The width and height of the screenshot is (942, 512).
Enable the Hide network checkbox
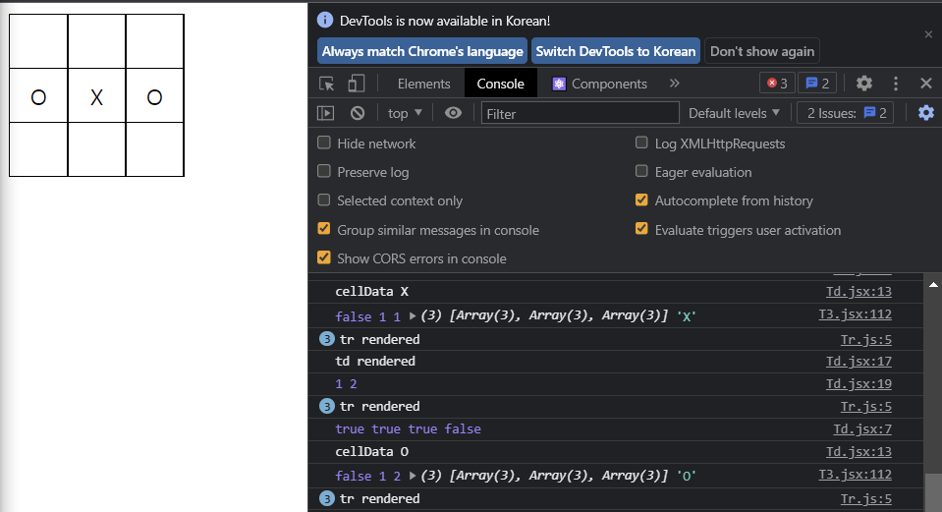pyautogui.click(x=324, y=142)
